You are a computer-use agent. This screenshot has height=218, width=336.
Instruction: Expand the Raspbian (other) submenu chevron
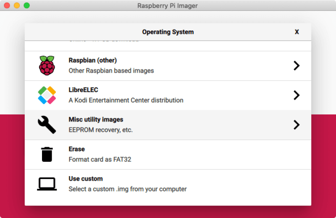pyautogui.click(x=297, y=66)
